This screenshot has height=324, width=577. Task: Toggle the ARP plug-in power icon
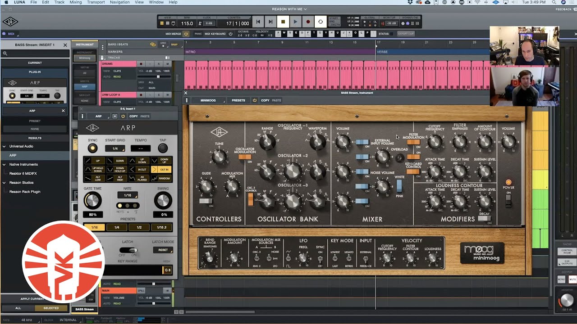click(x=123, y=116)
